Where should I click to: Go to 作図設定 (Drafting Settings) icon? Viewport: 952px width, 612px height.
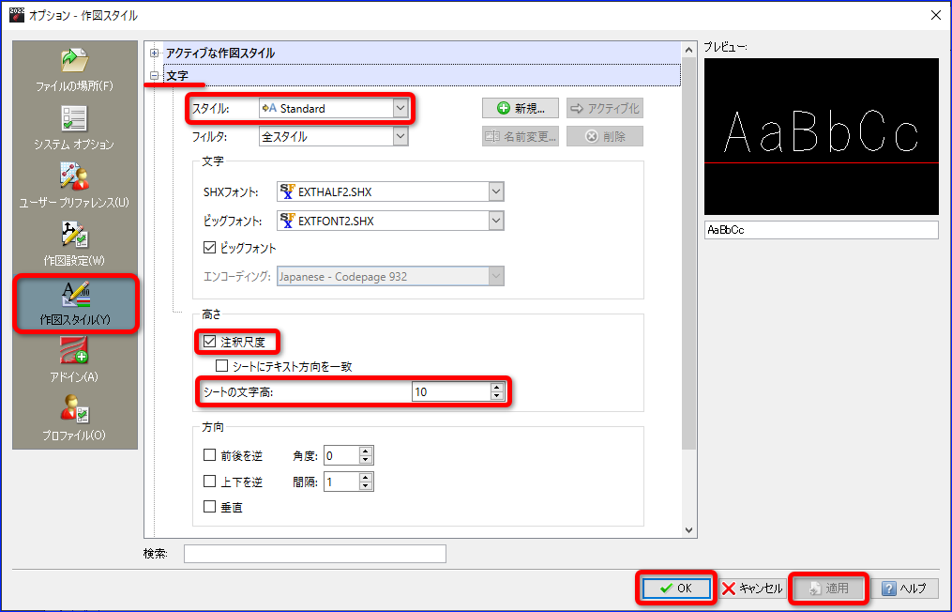click(x=74, y=237)
